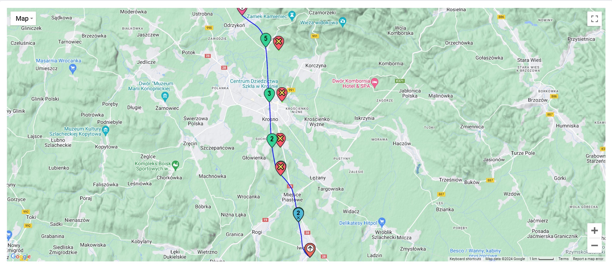Open the Zamek Kamieniec castle pin

point(292,15)
